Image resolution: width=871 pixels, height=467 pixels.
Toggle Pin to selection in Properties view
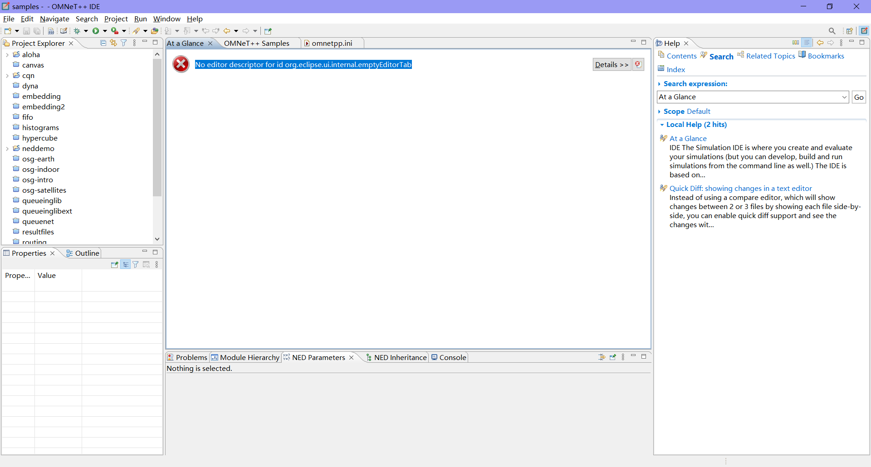click(x=115, y=265)
